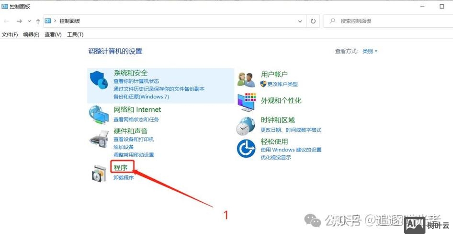
Task: Click the search magnifier icon
Action: 332,21
